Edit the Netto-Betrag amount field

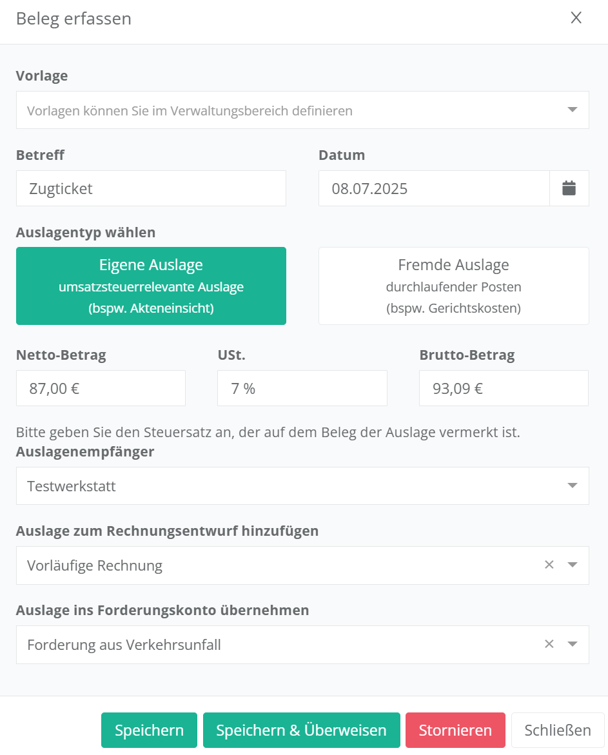[101, 388]
